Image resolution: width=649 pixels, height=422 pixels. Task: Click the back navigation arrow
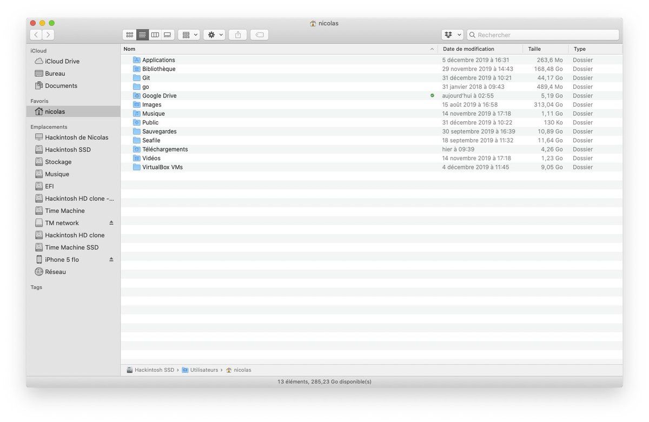tap(36, 35)
